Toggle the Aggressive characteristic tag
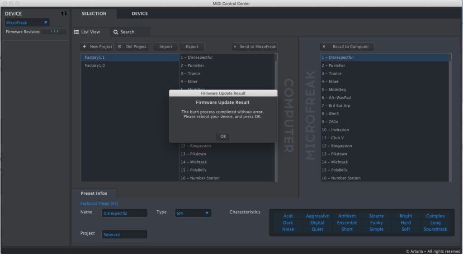The image size is (463, 254). 317,216
